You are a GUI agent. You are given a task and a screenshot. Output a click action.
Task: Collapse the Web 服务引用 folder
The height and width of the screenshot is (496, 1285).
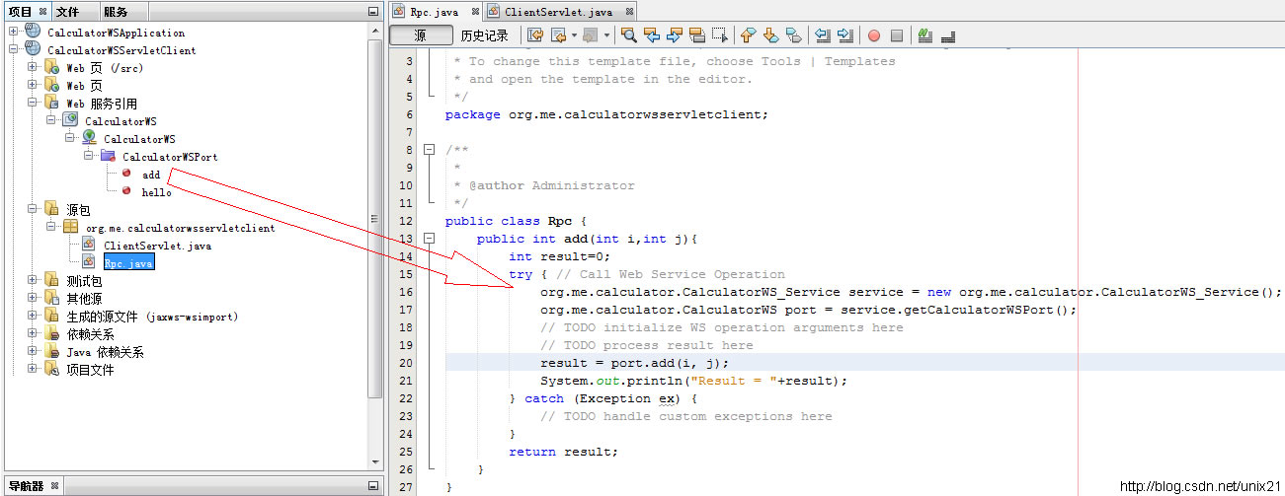[33, 104]
